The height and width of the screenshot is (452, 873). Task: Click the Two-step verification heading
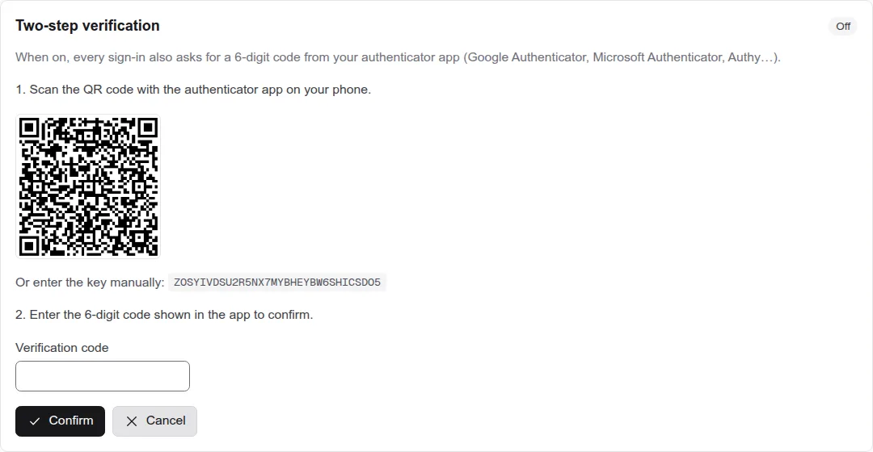[87, 26]
